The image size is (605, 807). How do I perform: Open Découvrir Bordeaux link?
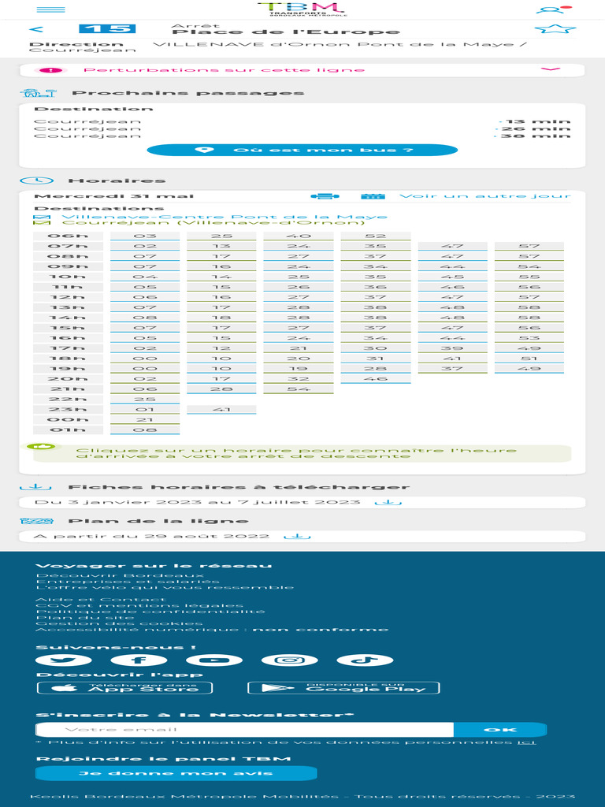(120, 575)
